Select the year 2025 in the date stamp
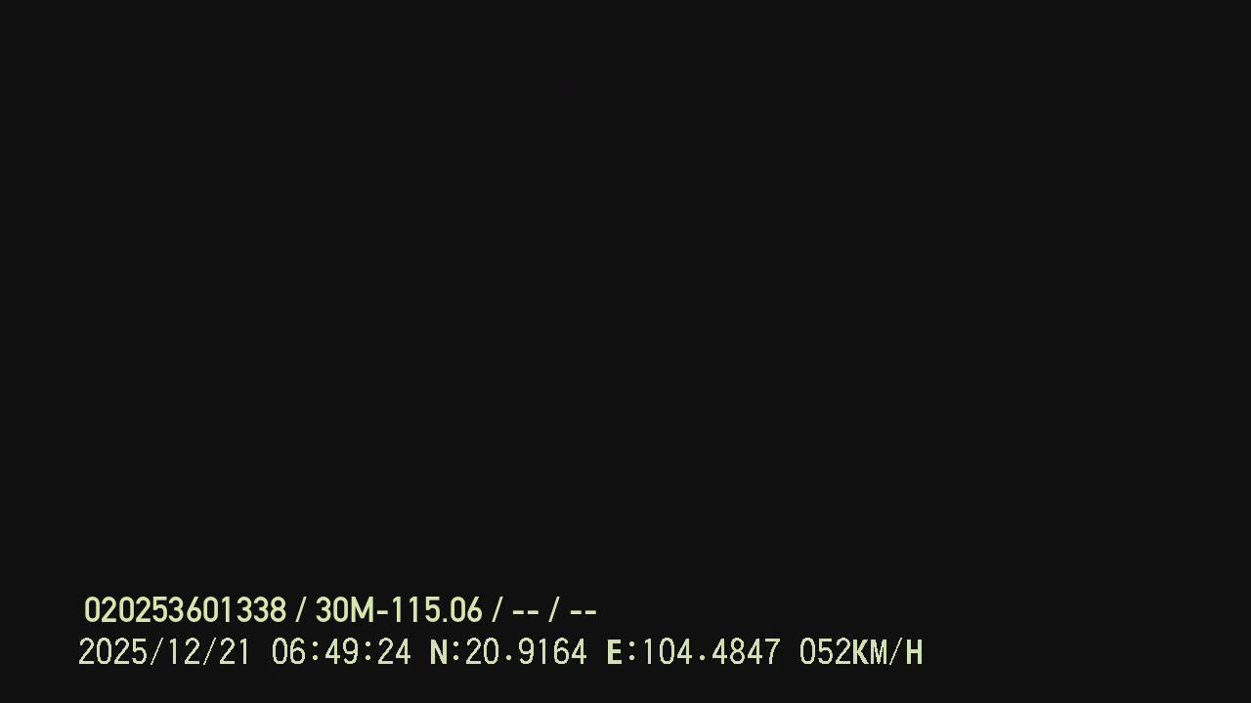This screenshot has height=703, width=1251. (x=112, y=652)
